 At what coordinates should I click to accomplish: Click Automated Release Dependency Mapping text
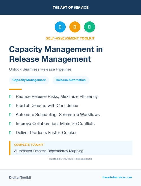49,151
